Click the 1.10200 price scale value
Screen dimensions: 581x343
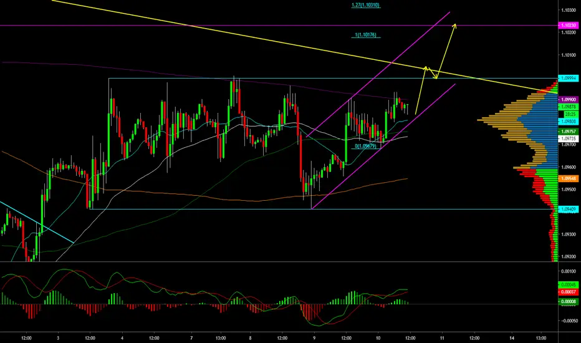569,32
